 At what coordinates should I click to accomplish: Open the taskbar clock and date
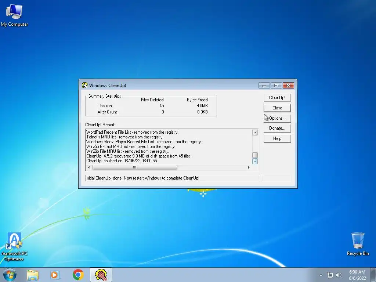(357, 275)
